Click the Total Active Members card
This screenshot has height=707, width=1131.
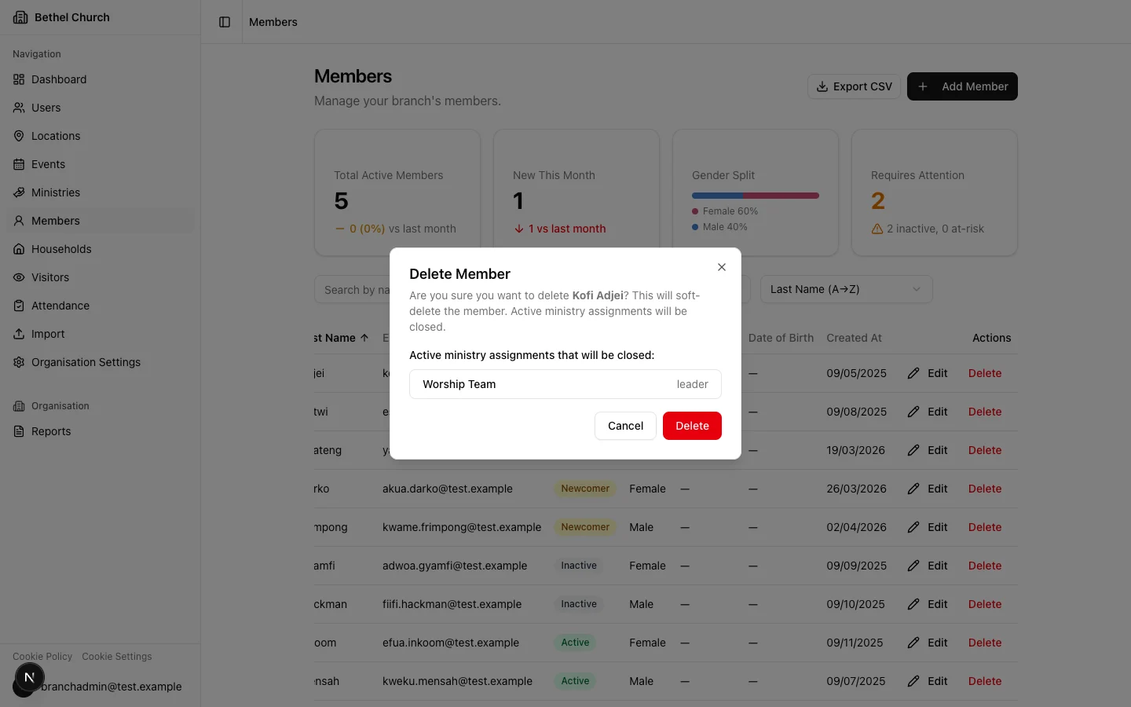point(397,192)
